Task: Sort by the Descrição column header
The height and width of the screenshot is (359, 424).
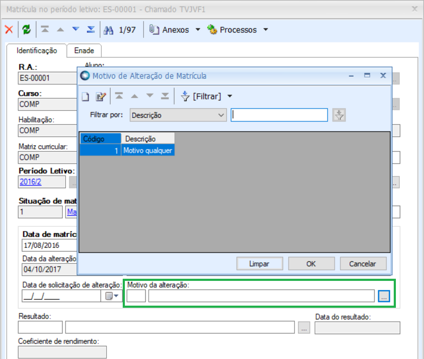Action: (147, 139)
